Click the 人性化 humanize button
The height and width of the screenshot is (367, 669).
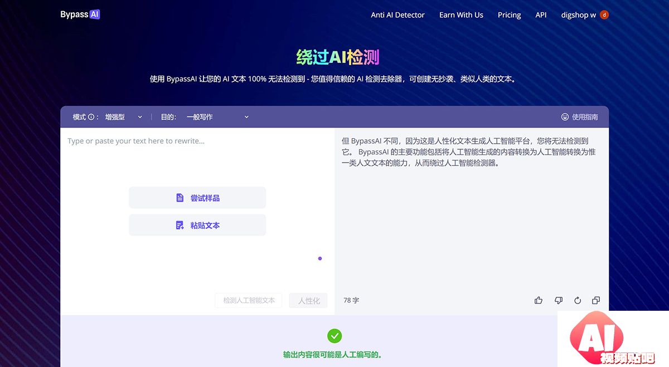(x=309, y=300)
